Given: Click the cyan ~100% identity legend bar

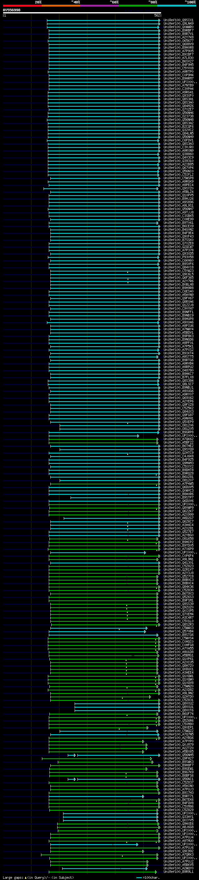Looking at the screenshot, I should coord(177,6).
